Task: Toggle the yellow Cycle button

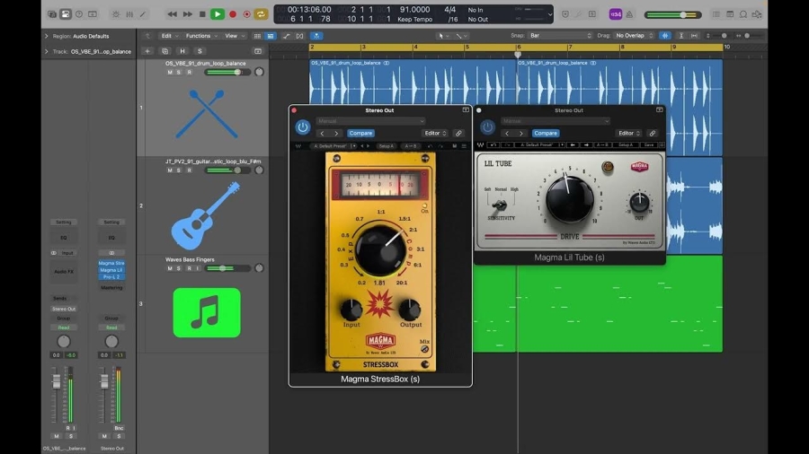Action: (x=261, y=14)
